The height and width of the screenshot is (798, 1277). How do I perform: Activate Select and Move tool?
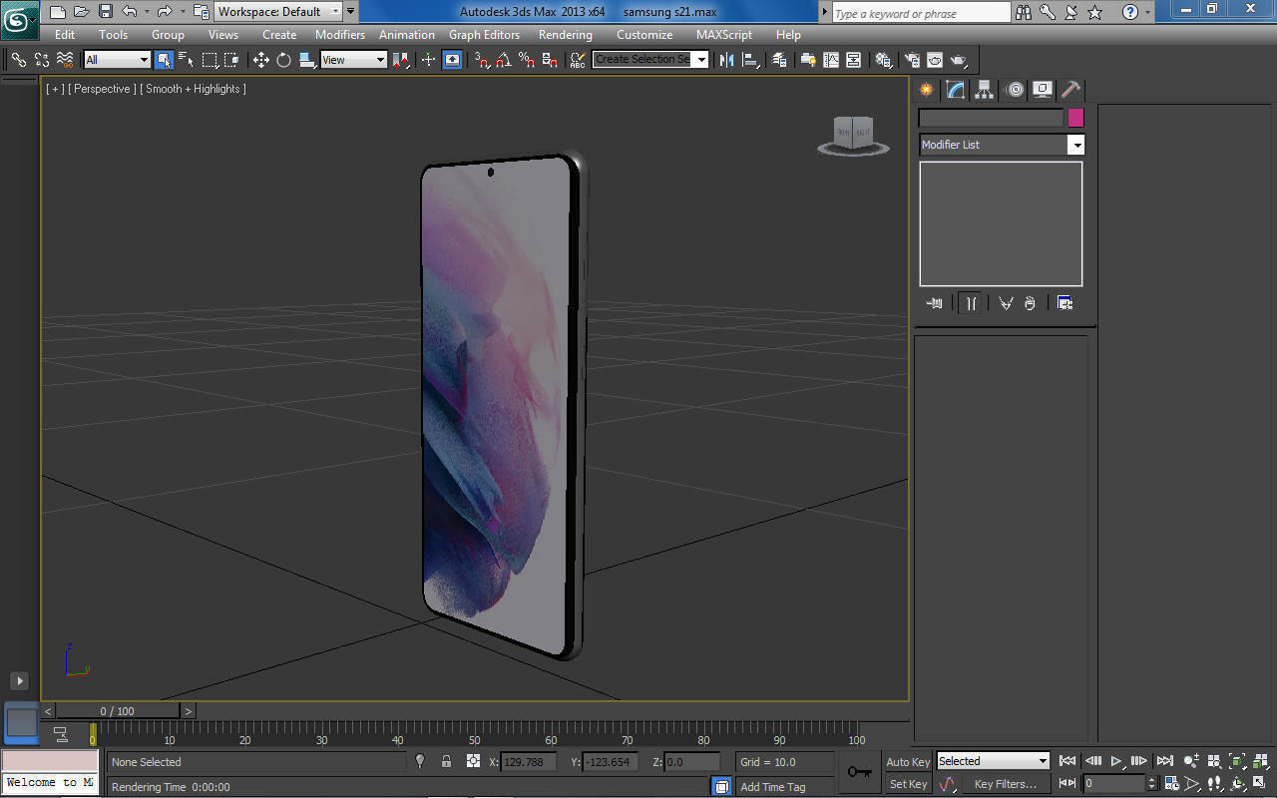(261, 60)
